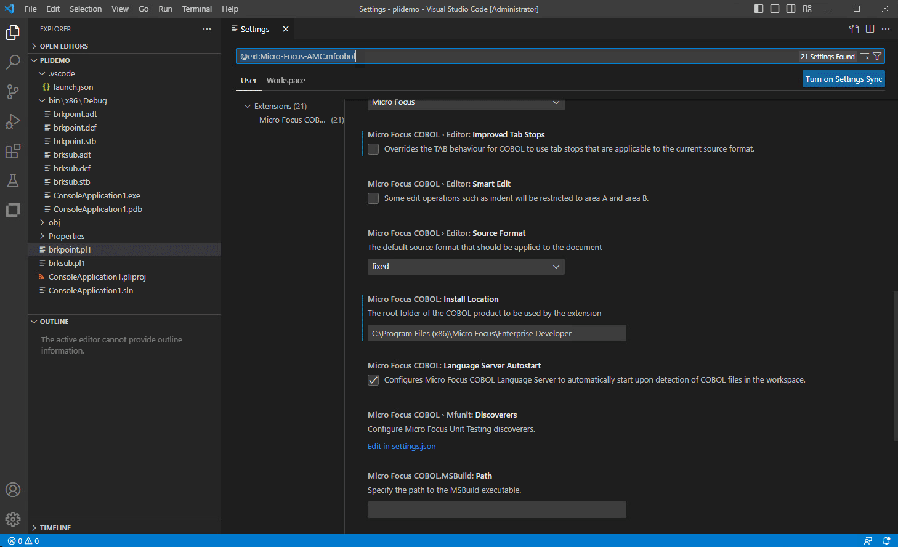Open Edit in settings.json link
The height and width of the screenshot is (547, 898).
[401, 446]
